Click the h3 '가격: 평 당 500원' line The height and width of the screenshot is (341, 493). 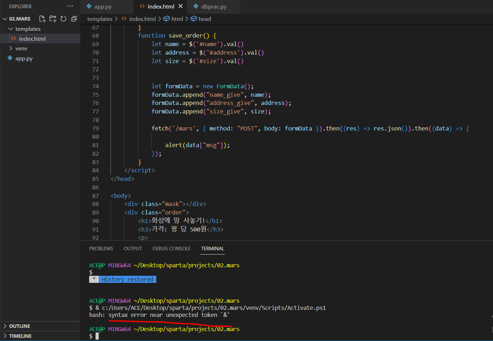[x=181, y=229]
